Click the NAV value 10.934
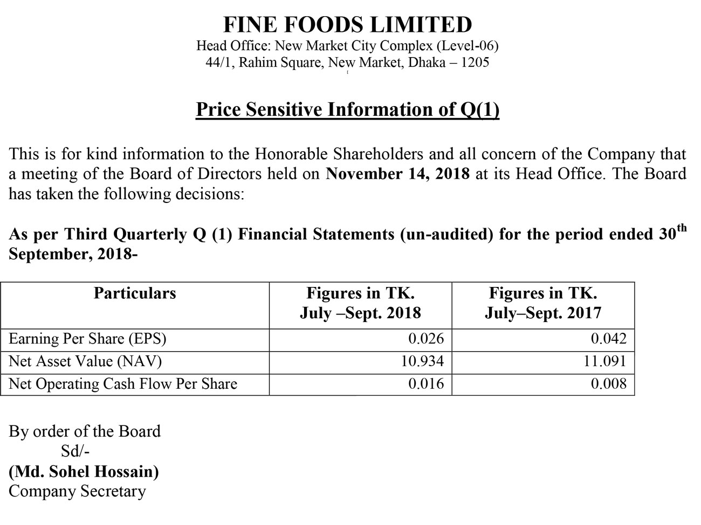This screenshot has height=525, width=701. (422, 361)
